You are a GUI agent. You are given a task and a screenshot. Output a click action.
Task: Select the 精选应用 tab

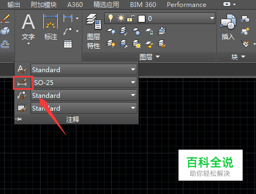pyautogui.click(x=106, y=5)
